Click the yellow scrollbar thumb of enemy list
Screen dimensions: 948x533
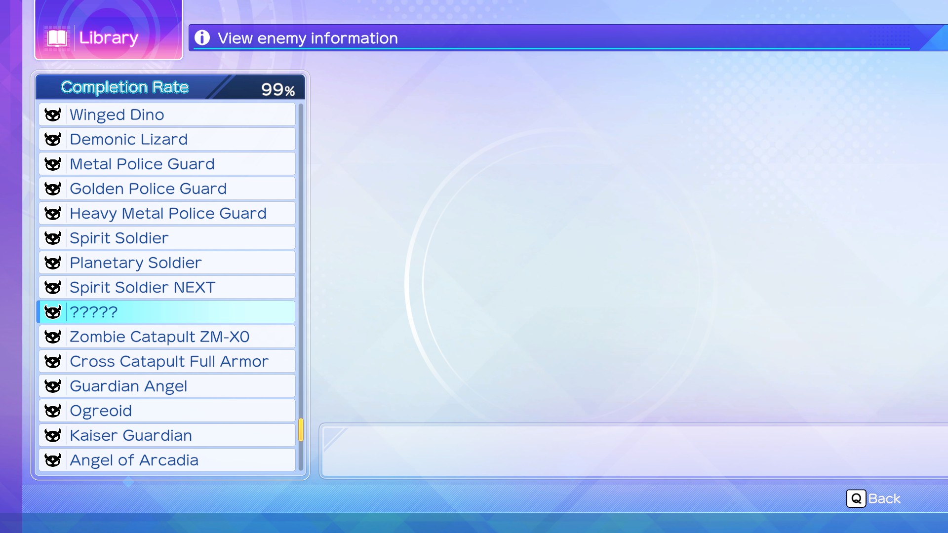(x=301, y=430)
